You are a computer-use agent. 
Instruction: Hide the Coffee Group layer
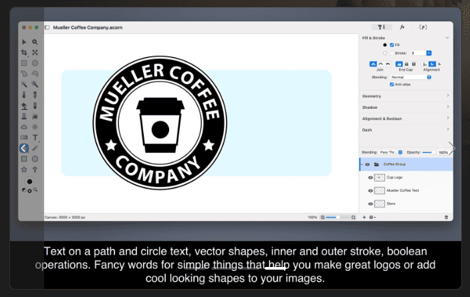point(368,164)
